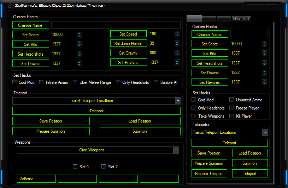The height and width of the screenshot is (188, 288).
Task: Check Only Headshots in tabbed Set Hacks
Action: tap(194, 108)
